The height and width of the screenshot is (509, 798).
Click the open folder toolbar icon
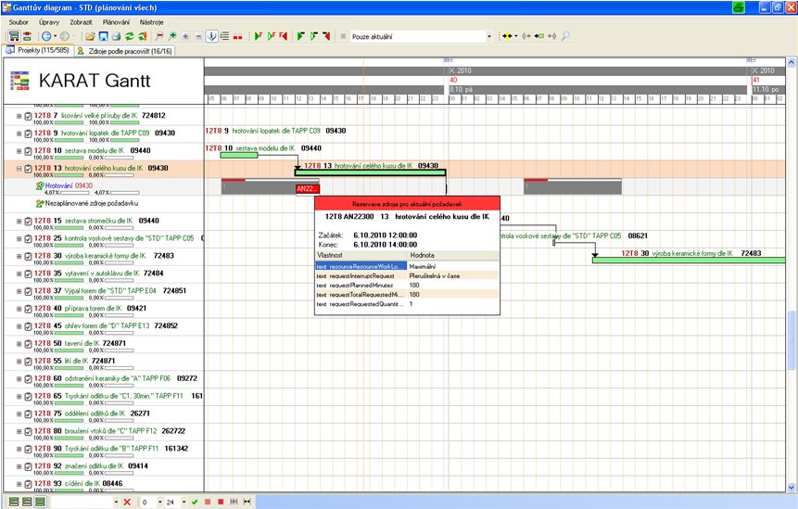[90, 36]
